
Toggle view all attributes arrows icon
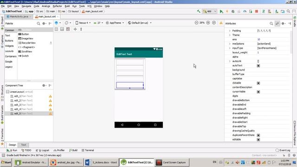tap(278, 24)
